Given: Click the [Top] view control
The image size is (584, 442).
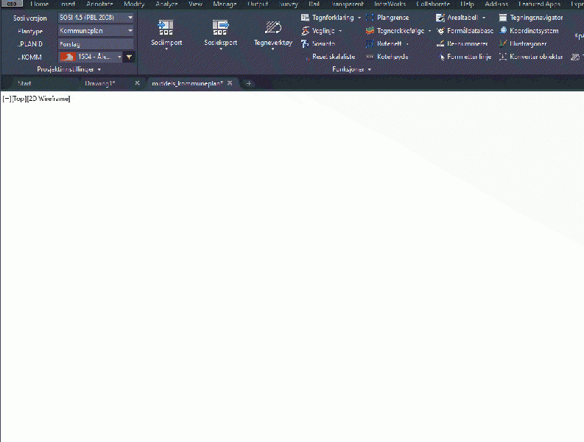Looking at the screenshot, I should coord(18,99).
